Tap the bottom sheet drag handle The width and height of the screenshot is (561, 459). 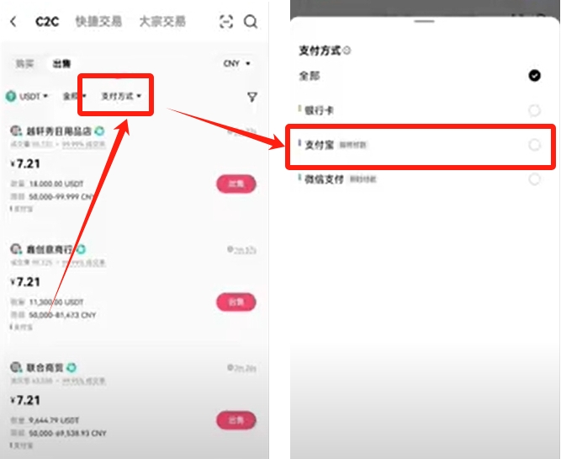pyautogui.click(x=425, y=22)
